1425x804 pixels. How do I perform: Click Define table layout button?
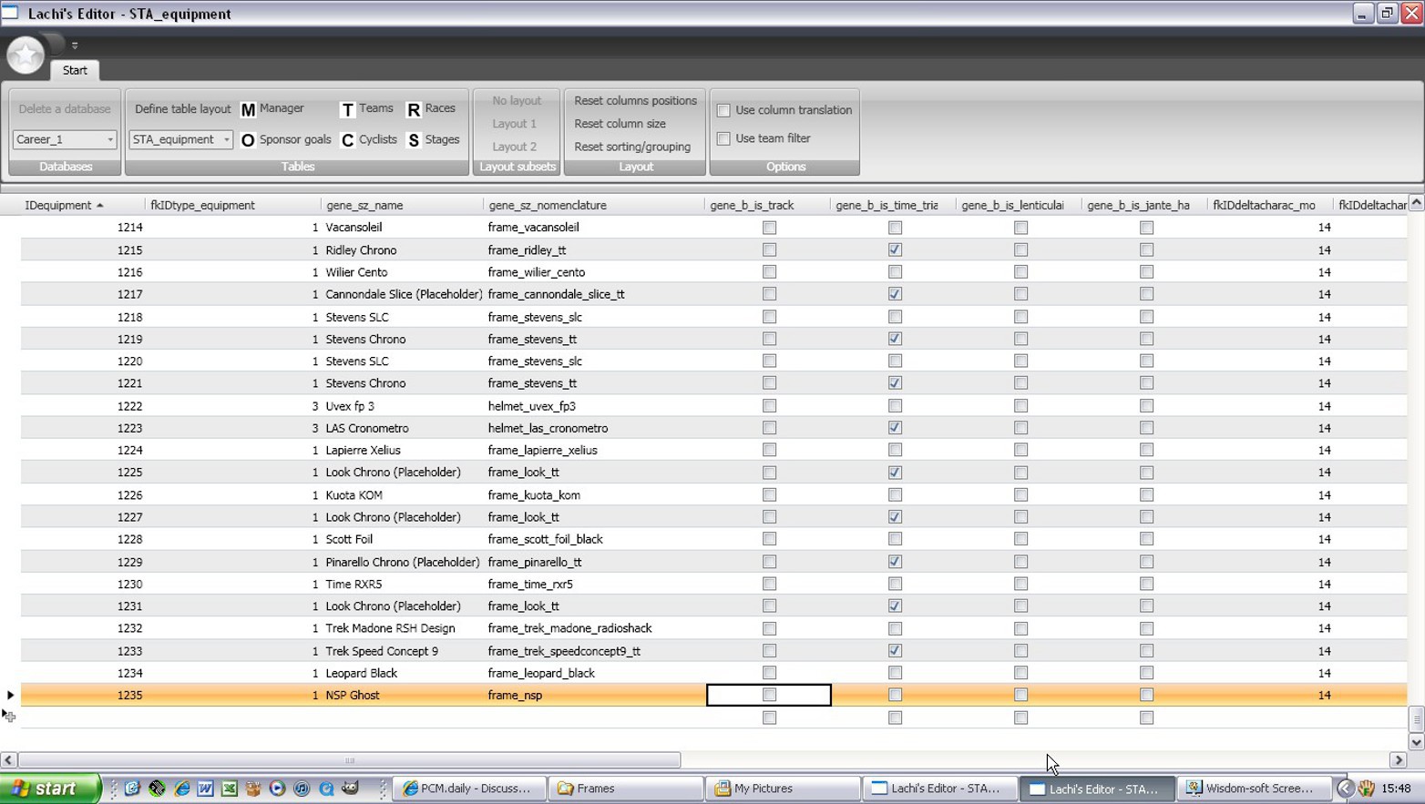[182, 108]
